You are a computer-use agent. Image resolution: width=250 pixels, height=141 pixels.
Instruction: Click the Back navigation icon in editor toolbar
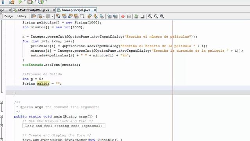click(x=39, y=16)
